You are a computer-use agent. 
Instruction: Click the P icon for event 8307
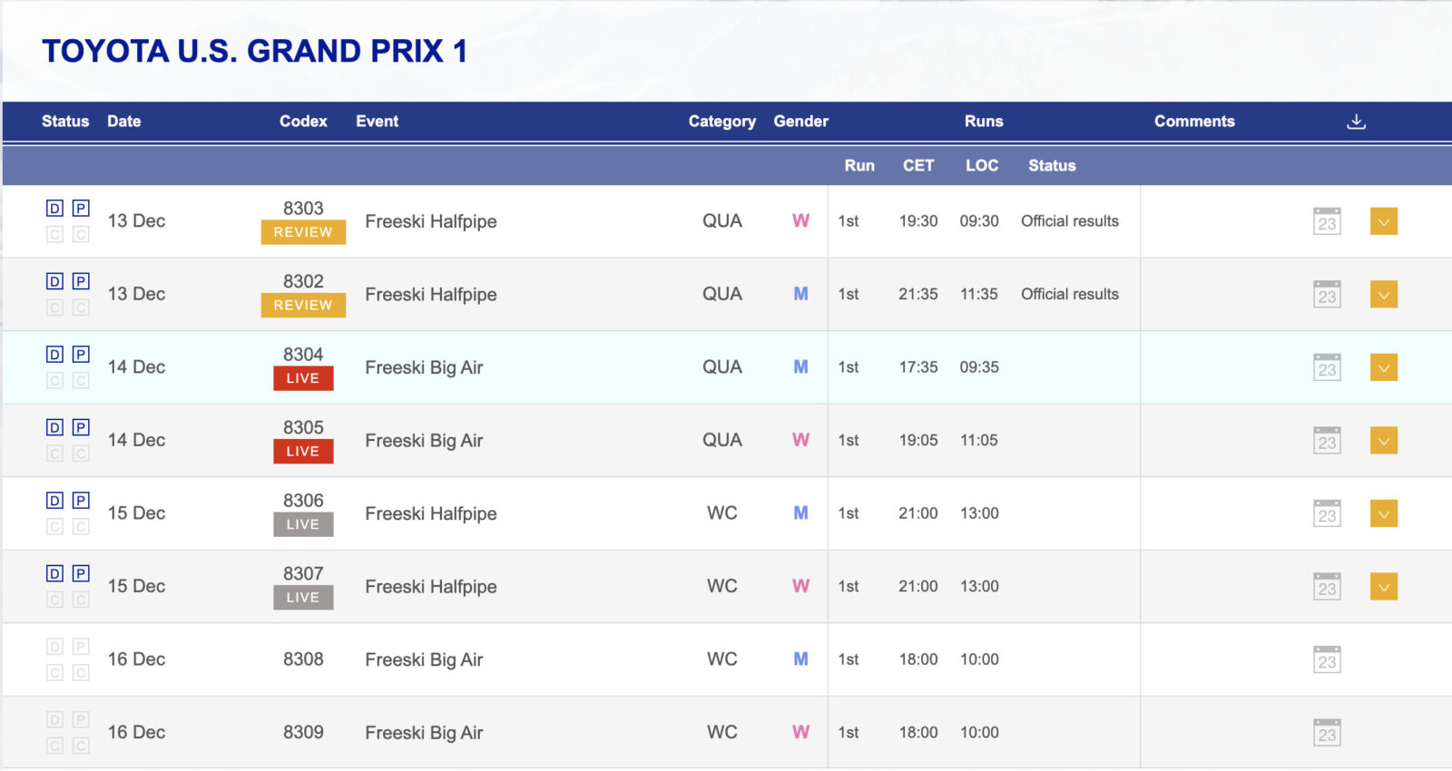(x=81, y=573)
